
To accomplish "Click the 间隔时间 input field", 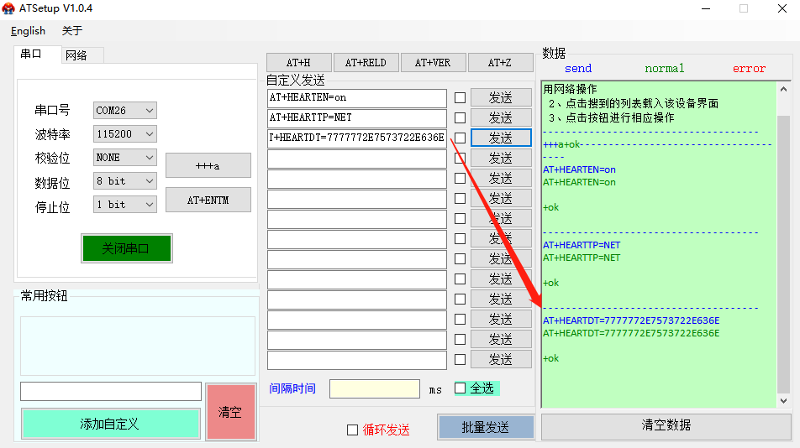I will 375,389.
